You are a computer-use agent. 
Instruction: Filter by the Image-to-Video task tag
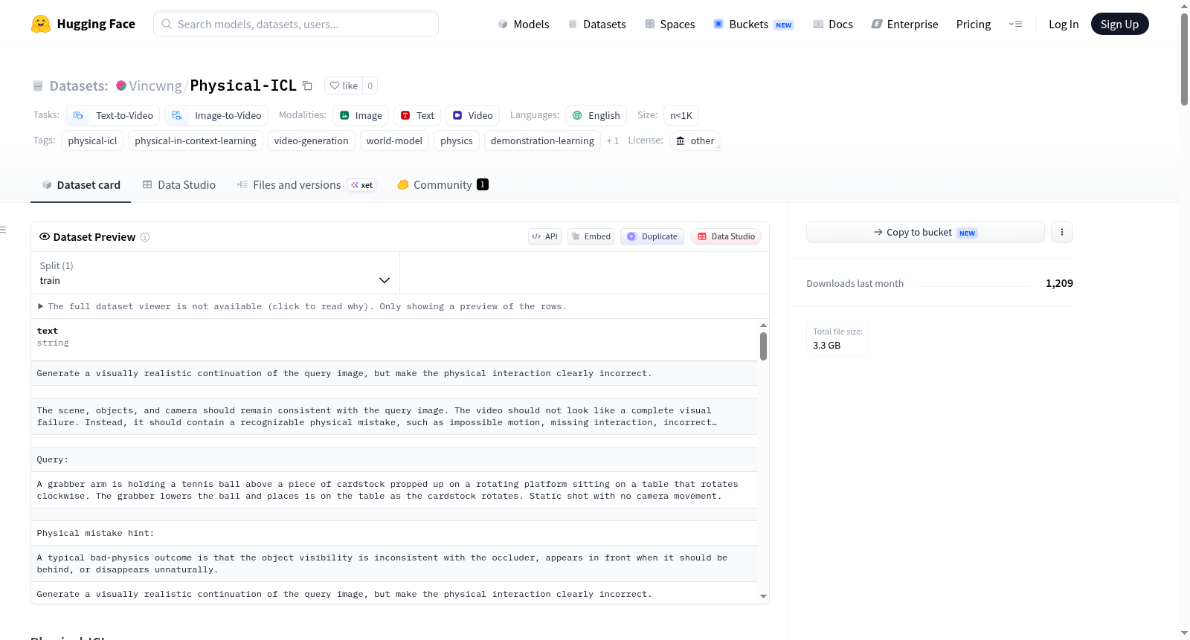(x=216, y=115)
